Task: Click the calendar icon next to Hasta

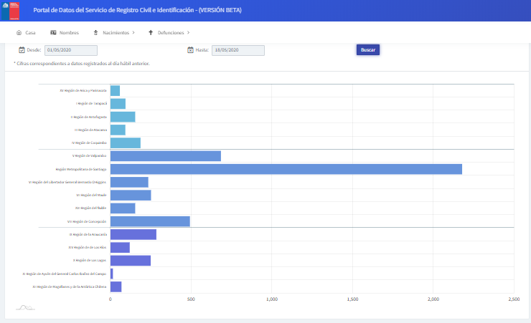Action: (x=190, y=50)
